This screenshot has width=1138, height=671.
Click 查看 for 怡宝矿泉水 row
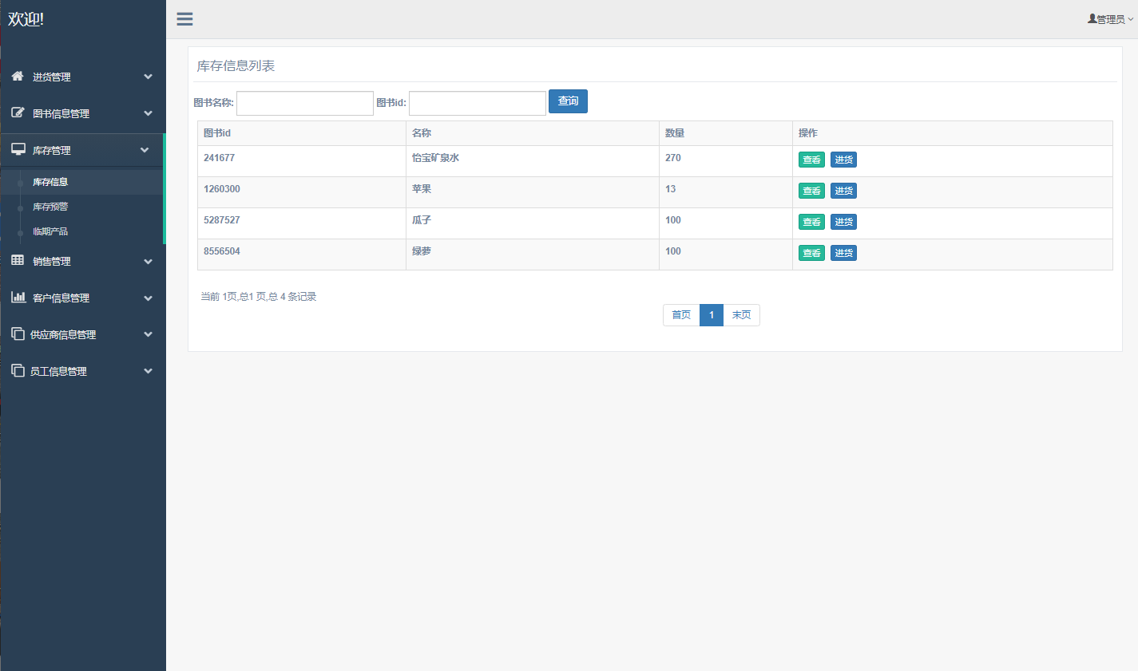811,160
